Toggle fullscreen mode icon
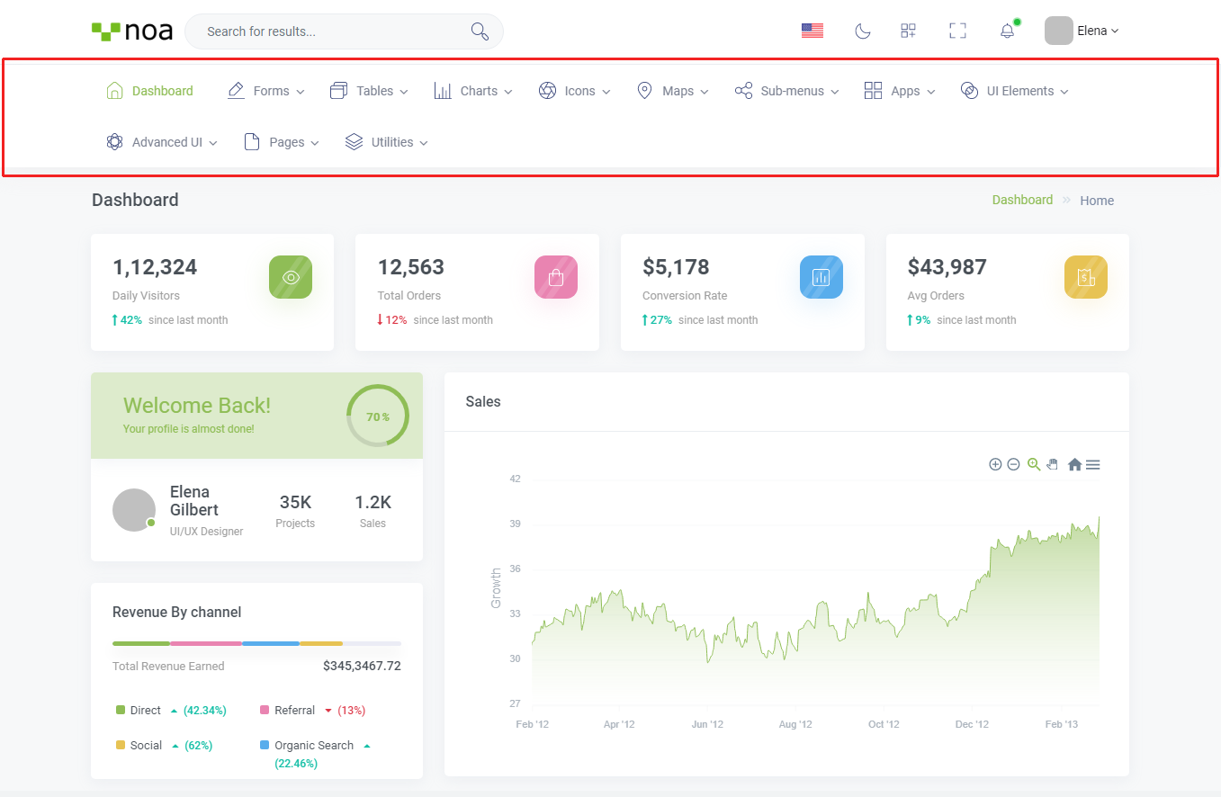Viewport: 1221px width, 797px height. [x=957, y=31]
